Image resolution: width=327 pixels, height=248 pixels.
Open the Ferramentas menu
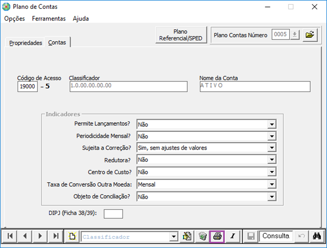pos(49,19)
